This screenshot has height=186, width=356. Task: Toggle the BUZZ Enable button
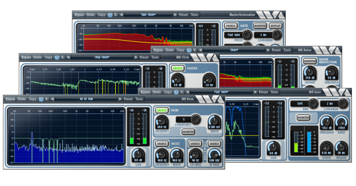[x=162, y=144]
